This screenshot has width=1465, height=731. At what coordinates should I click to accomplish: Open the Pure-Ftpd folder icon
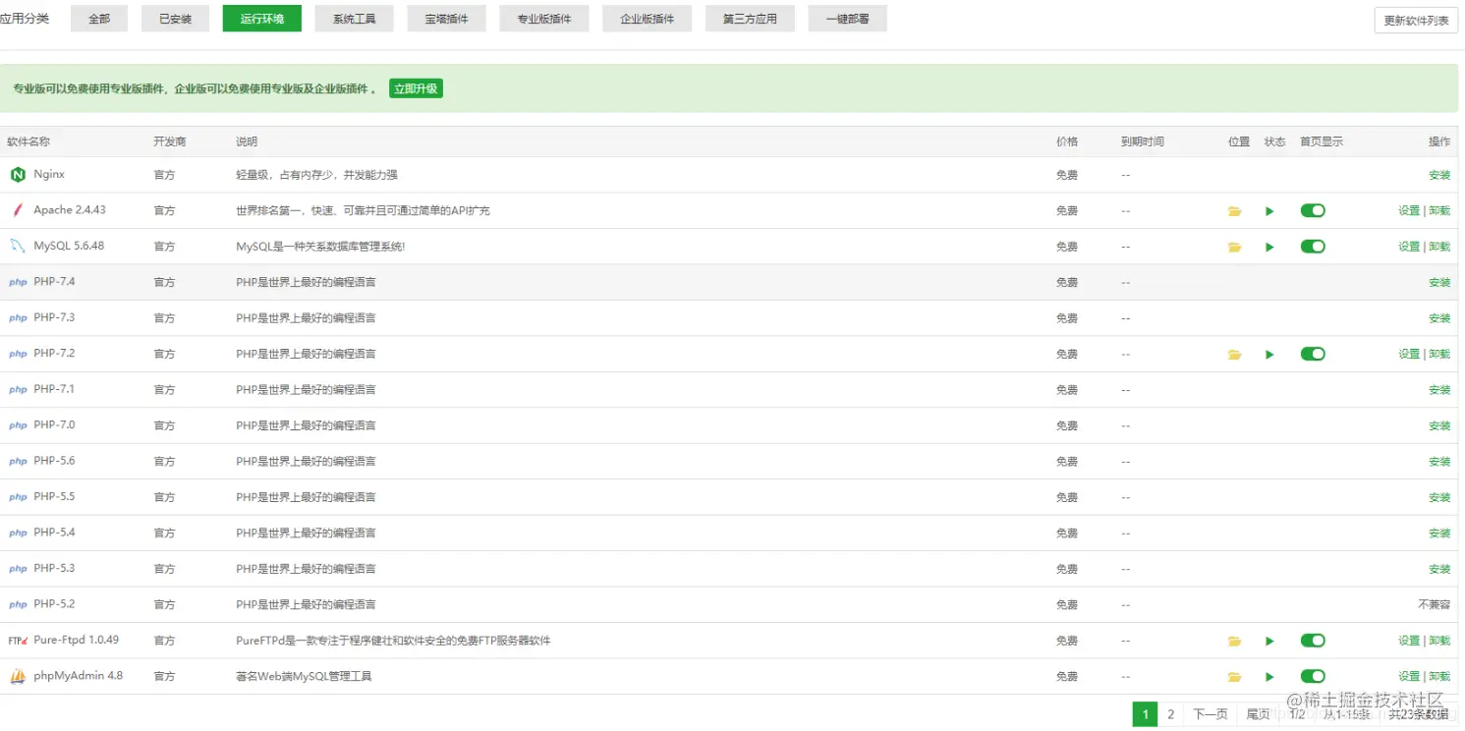(1234, 642)
